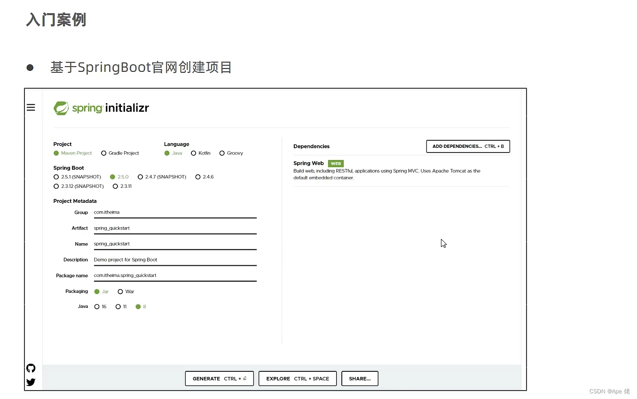Switch packaging to War
This screenshot has height=399, width=637.
(119, 292)
